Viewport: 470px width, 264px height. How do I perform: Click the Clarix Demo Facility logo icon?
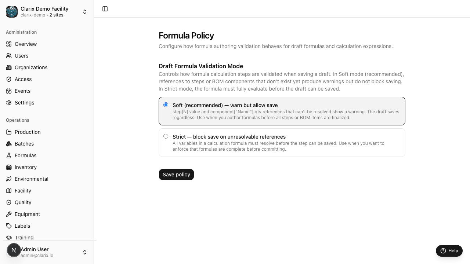pos(12,12)
